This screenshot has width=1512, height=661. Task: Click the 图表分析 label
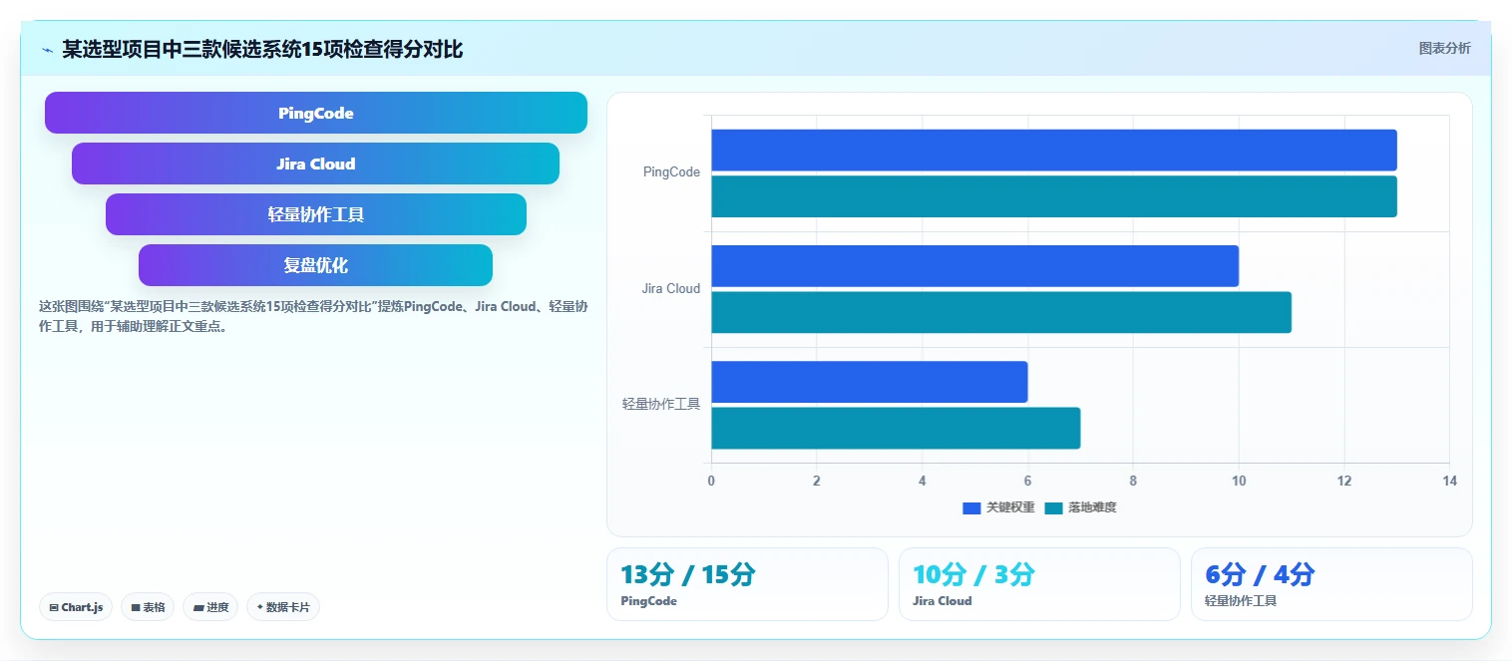(x=1444, y=48)
